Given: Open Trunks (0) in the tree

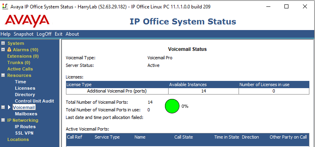Looking at the screenshot, I should (x=19, y=62).
